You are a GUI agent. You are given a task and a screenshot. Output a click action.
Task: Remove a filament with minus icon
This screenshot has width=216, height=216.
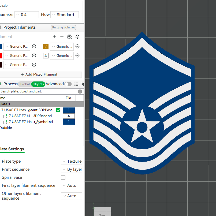pos(62,37)
